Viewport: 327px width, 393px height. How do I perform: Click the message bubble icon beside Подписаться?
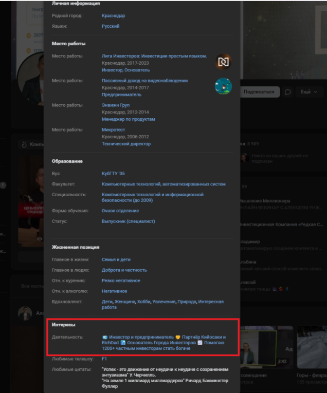point(287,92)
